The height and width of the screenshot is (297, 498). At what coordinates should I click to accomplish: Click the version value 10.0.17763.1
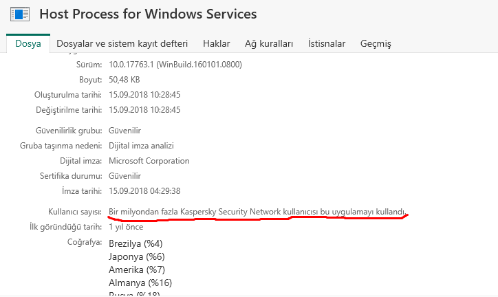coord(175,65)
